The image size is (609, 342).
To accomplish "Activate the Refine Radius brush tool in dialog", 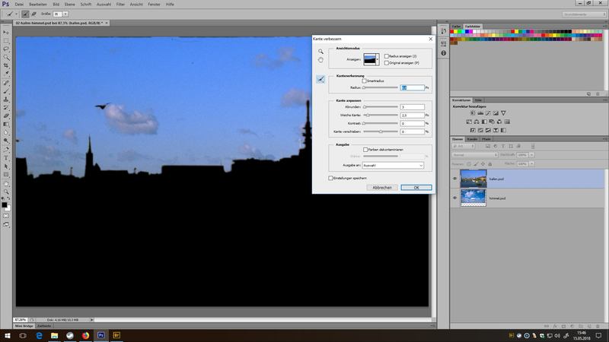I will [321, 79].
